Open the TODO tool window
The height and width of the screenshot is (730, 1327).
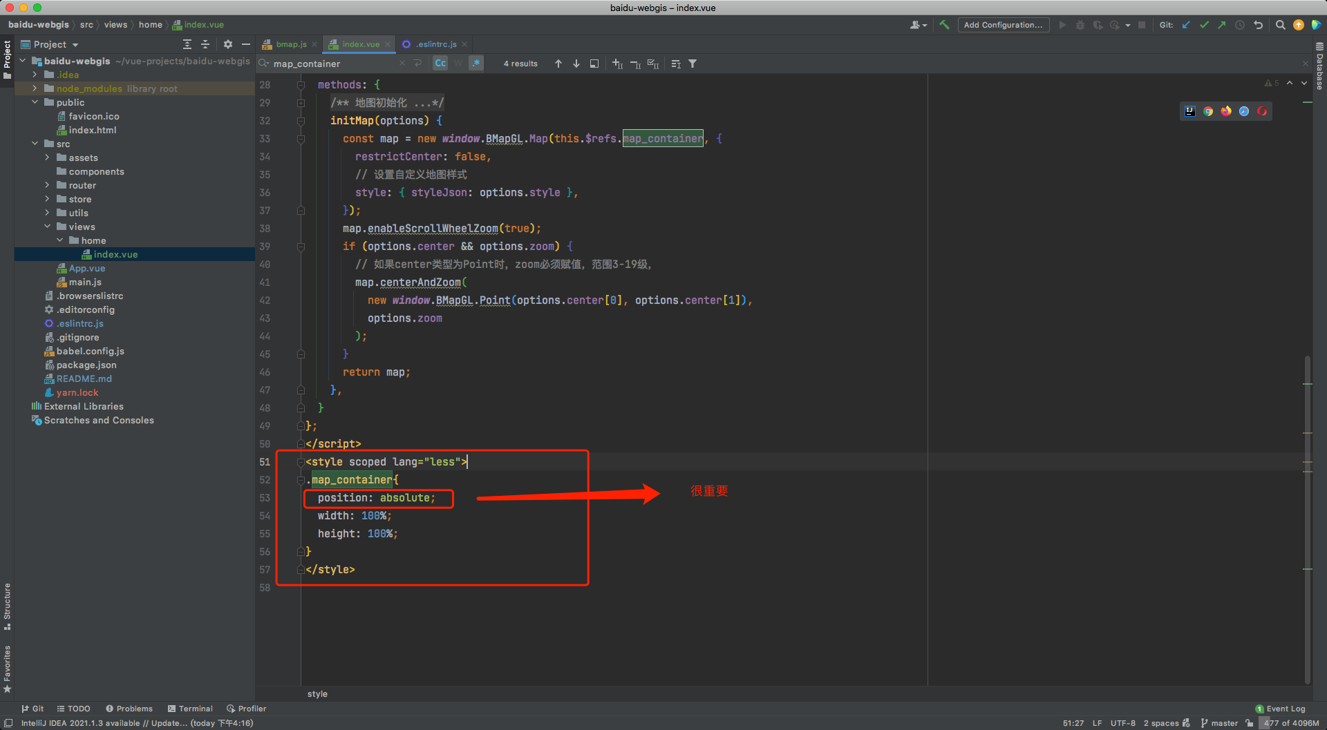tap(73, 709)
